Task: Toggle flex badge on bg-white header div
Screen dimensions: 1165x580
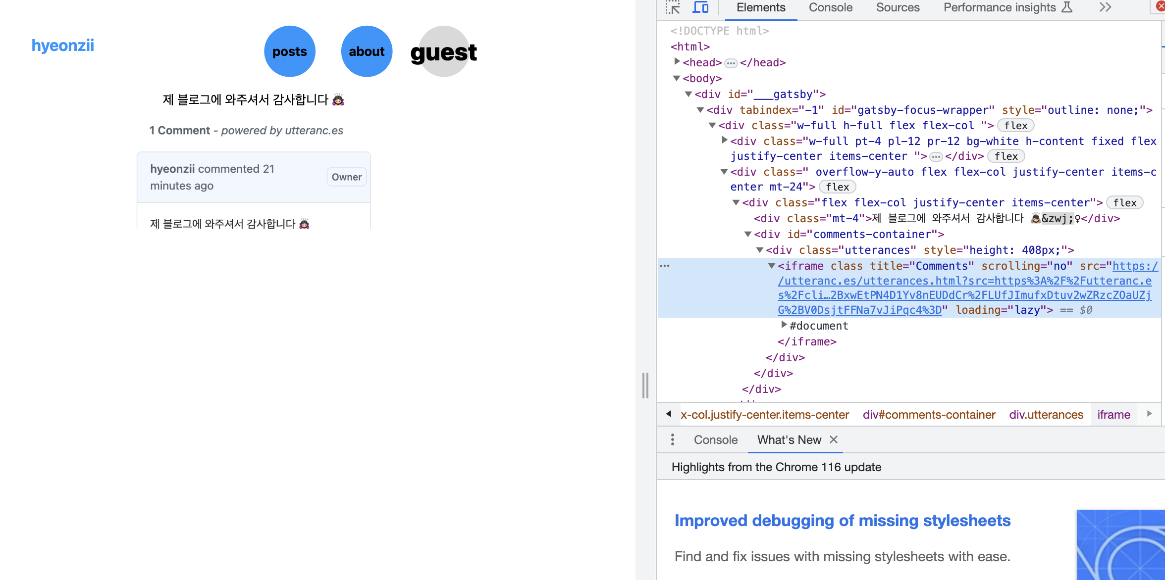Action: tap(1006, 156)
